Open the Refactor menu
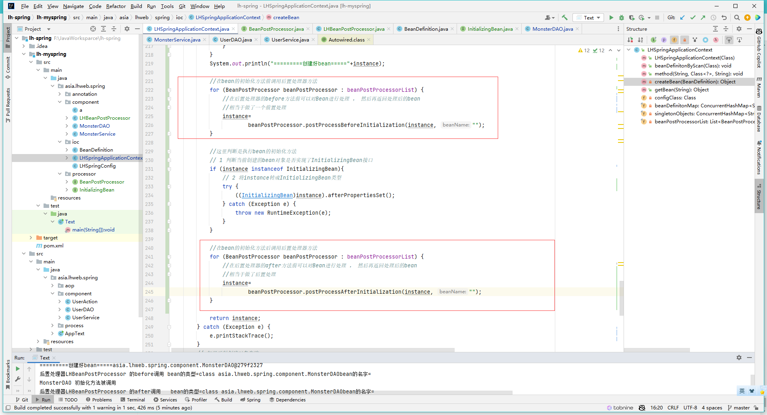Viewport: 767px width, 415px height. pyautogui.click(x=116, y=6)
